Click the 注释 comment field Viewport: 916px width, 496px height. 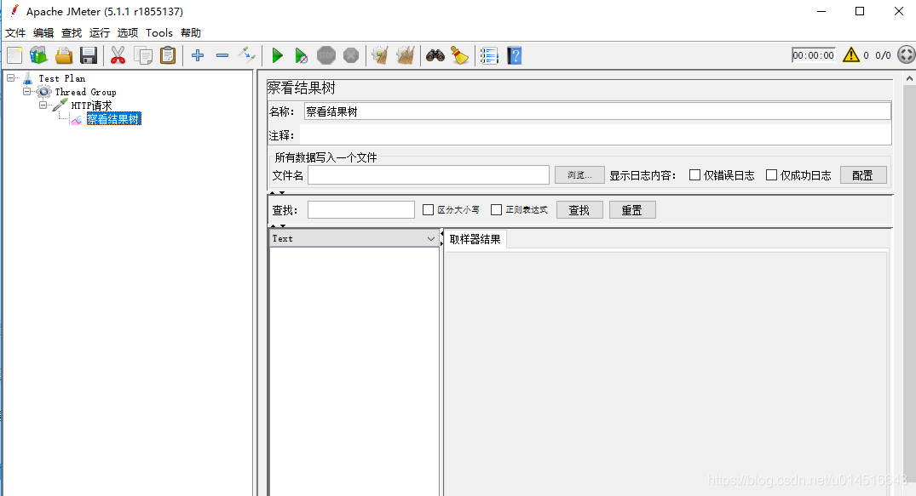point(596,135)
